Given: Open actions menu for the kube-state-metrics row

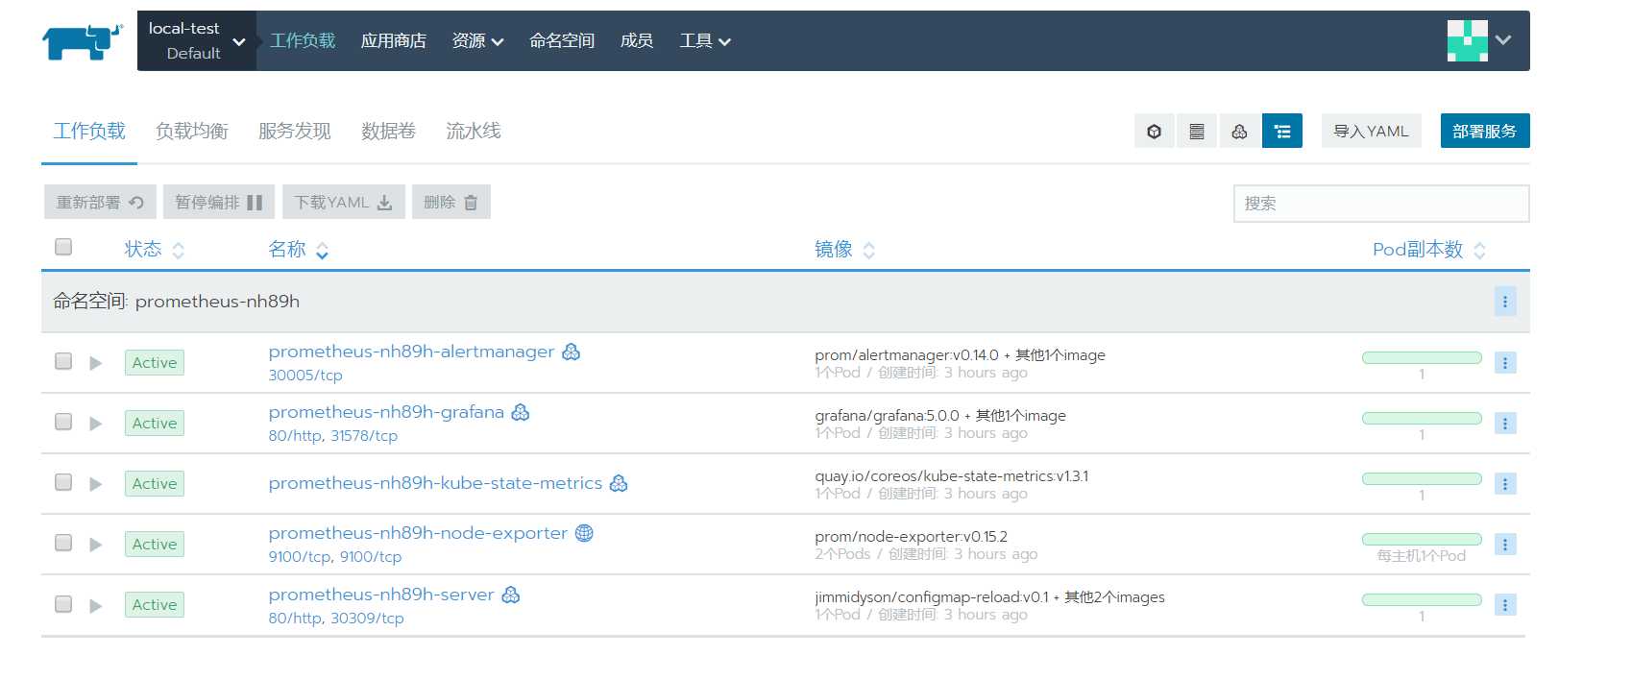Looking at the screenshot, I should 1505,484.
